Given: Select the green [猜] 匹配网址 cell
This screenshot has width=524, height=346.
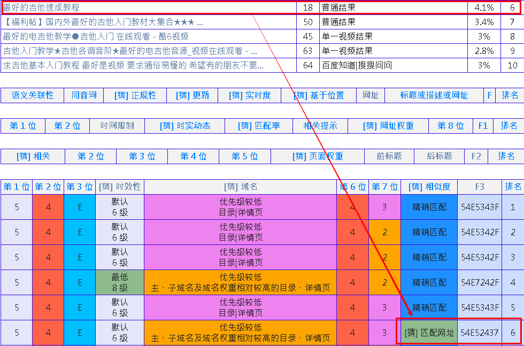Looking at the screenshot, I should tap(429, 333).
